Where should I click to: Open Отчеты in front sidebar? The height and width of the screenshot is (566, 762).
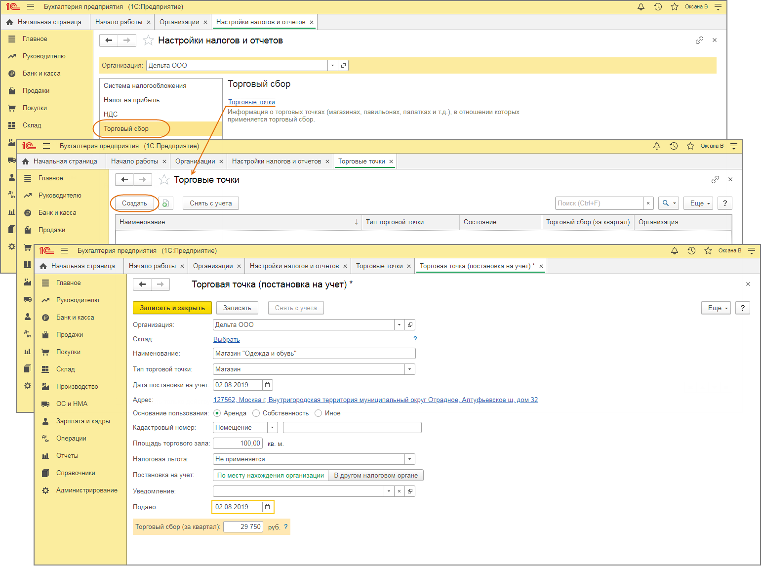tap(67, 455)
